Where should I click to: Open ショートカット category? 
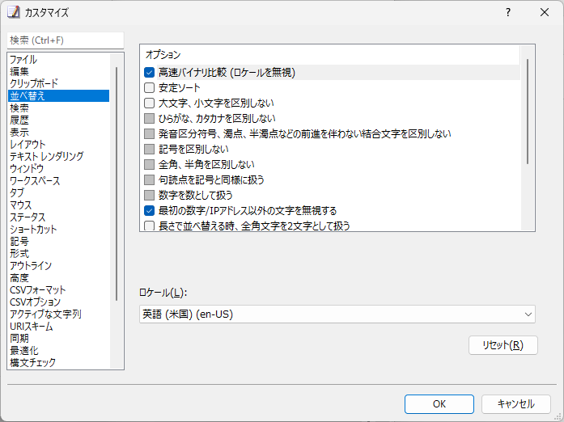tap(58, 230)
